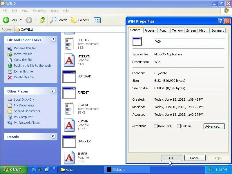The image size is (232, 174).
Task: Select the PIFEDIT application icon
Action: tap(69, 93)
